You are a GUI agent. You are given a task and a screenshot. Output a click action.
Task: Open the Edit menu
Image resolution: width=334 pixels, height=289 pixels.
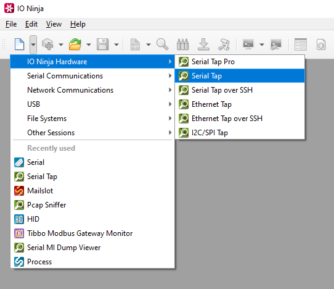tap(31, 24)
